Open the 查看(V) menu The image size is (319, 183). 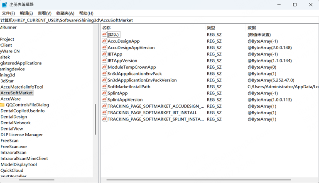click(44, 13)
